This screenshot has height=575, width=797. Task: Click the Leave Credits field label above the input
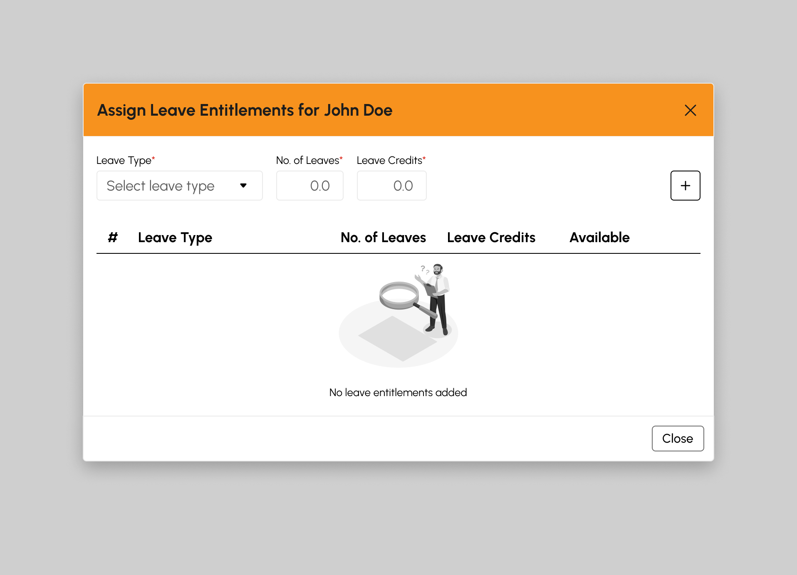click(391, 161)
